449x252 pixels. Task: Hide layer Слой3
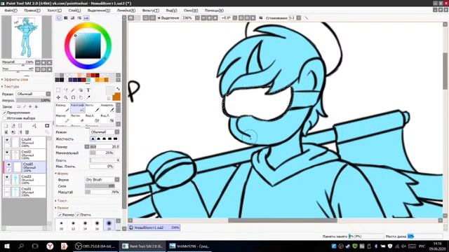tap(7, 177)
